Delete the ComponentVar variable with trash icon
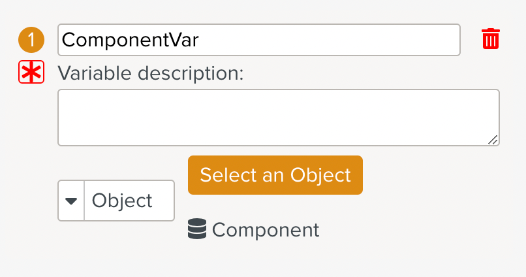 click(x=491, y=39)
